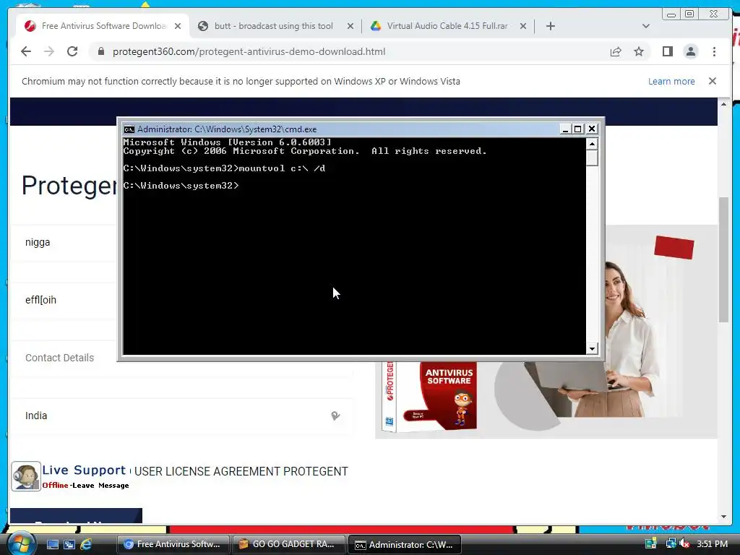Screen dimensions: 740x555
Task: Dismiss the Chromium unsupported warning bar
Action: 712,81
